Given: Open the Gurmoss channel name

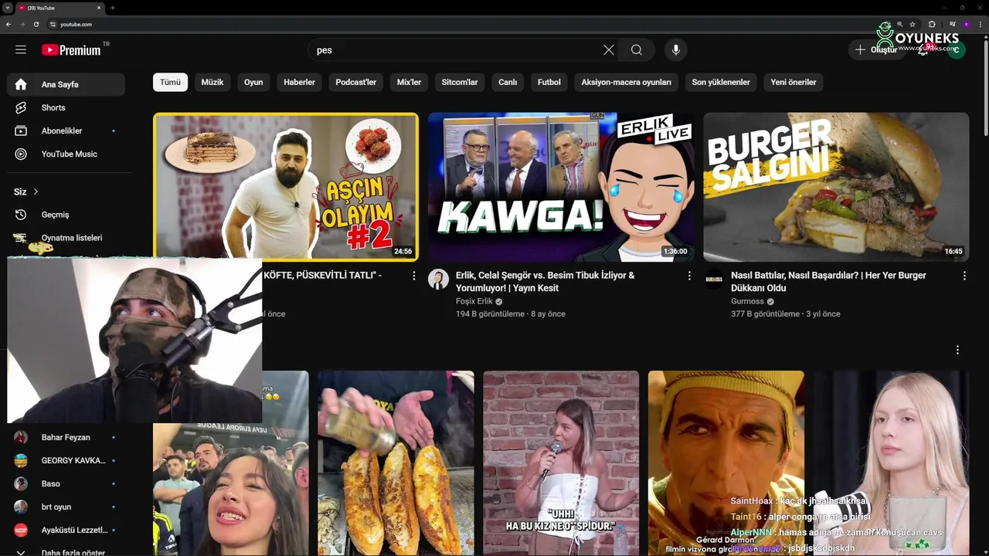Looking at the screenshot, I should 747,301.
